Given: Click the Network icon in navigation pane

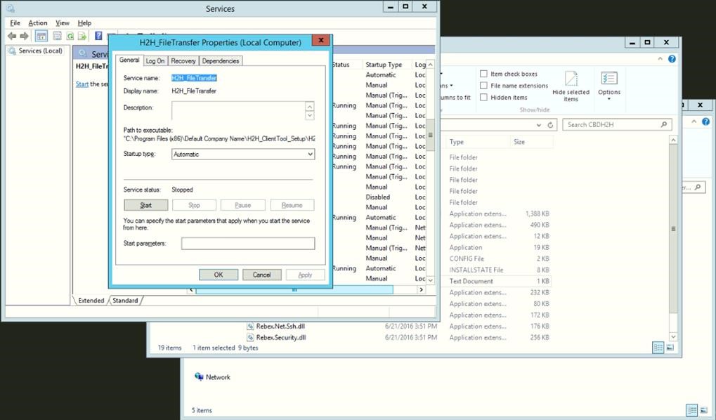Looking at the screenshot, I should tap(199, 376).
